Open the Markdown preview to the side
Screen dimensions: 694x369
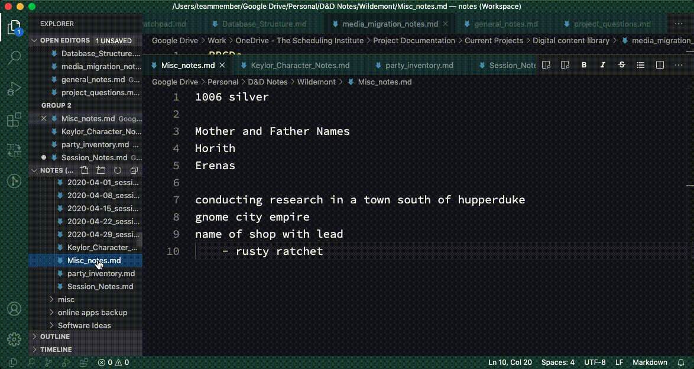coord(565,65)
